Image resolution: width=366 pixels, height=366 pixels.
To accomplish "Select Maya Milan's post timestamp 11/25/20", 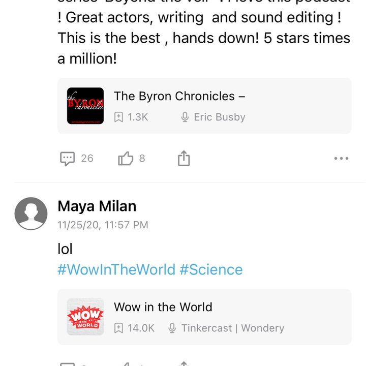I will 103,225.
